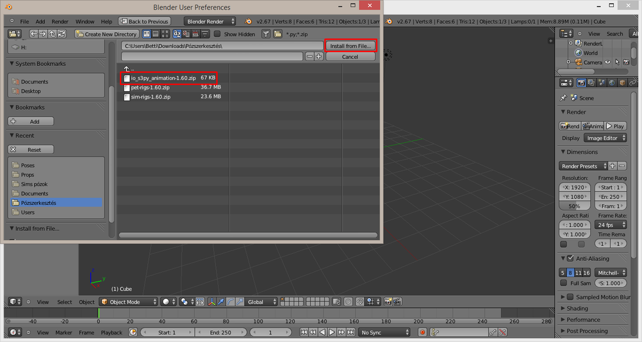Click the Cancel button
642x342 pixels.
coord(351,57)
